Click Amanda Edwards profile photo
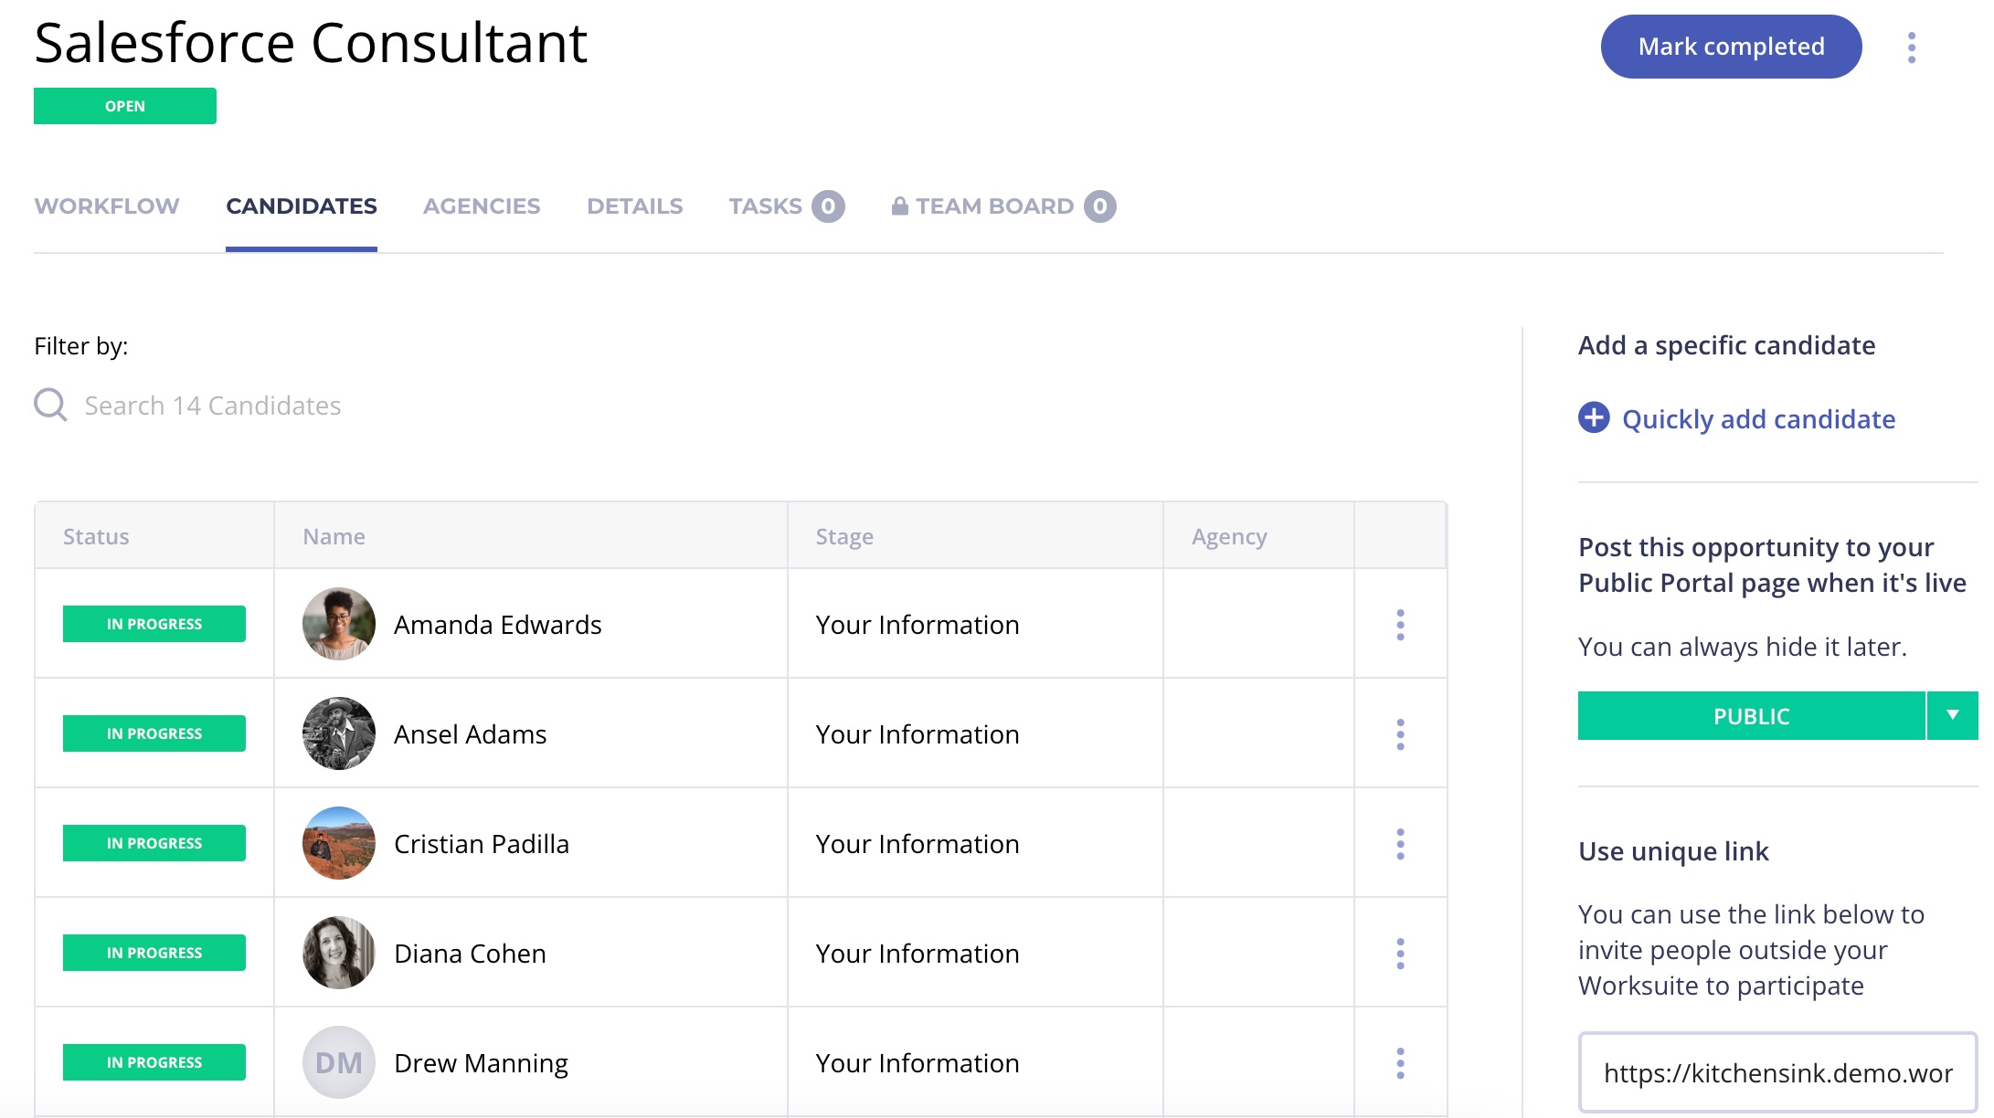Image resolution: width=1994 pixels, height=1118 pixels. click(339, 624)
